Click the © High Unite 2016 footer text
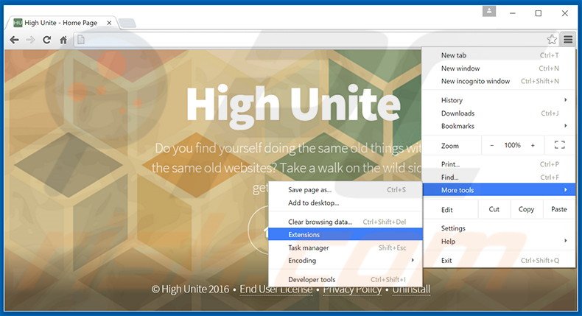The width and height of the screenshot is (582, 316). pyautogui.click(x=190, y=289)
